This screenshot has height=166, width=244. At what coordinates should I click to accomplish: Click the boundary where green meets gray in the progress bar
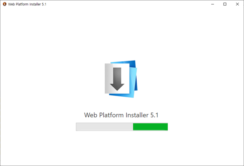click(x=133, y=127)
